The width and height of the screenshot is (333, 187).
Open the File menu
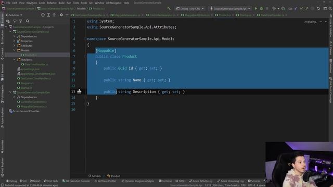click(8, 3)
